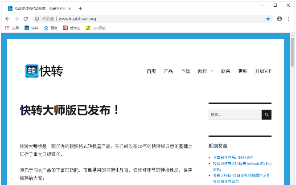Open article 快转大师版-如何给视频截图并设置格式和保存目录
Image resolution: width=296 pixels, height=185 pixels.
click(x=242, y=178)
